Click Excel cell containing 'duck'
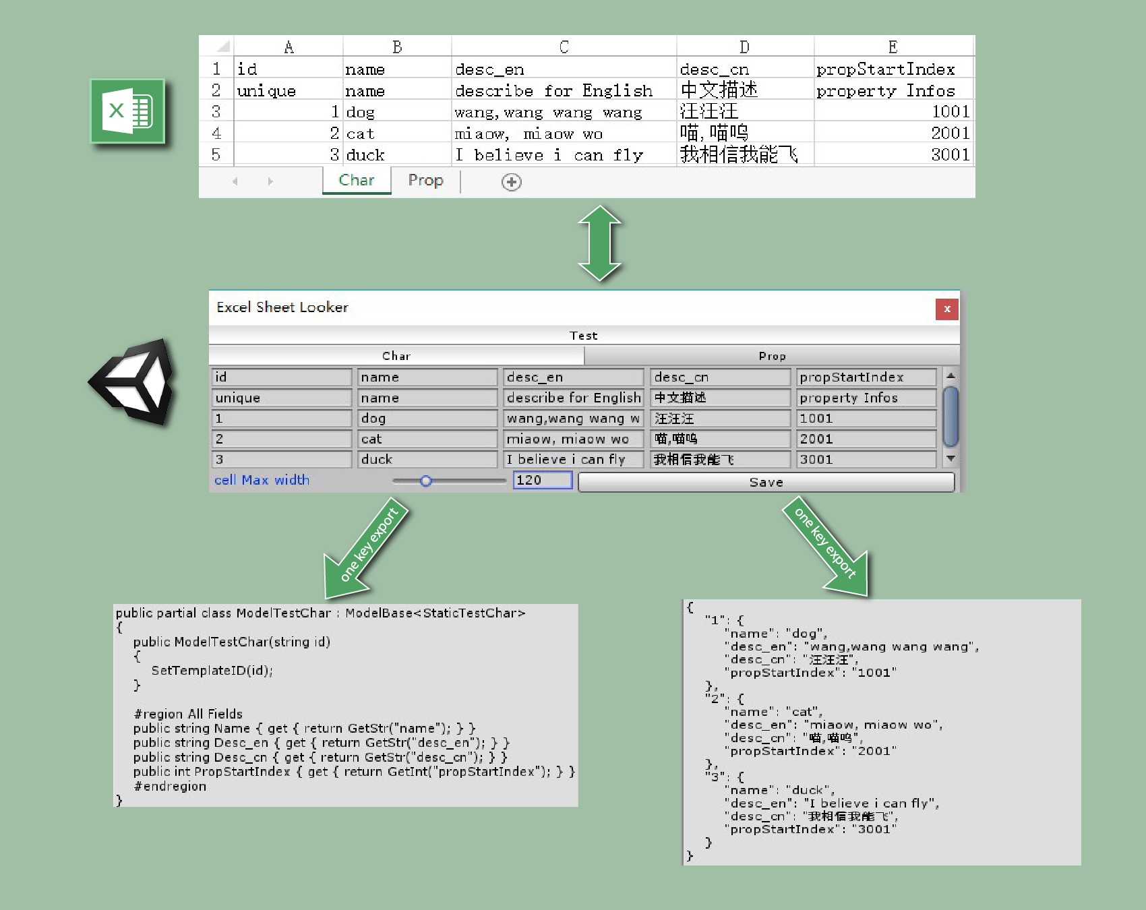 [397, 154]
